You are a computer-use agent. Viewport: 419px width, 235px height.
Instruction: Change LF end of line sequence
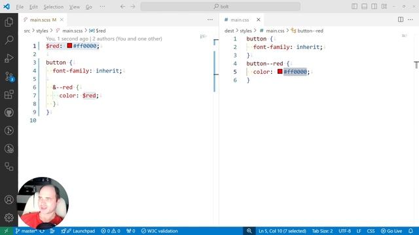coord(359,231)
